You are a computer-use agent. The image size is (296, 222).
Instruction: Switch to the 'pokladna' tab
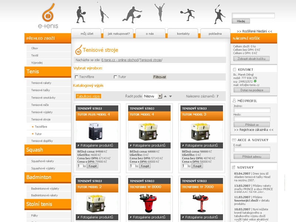(x=215, y=34)
